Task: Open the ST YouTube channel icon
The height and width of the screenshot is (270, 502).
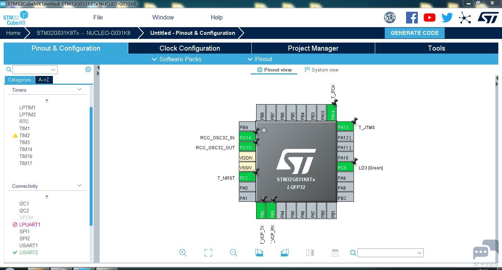Action: (429, 17)
